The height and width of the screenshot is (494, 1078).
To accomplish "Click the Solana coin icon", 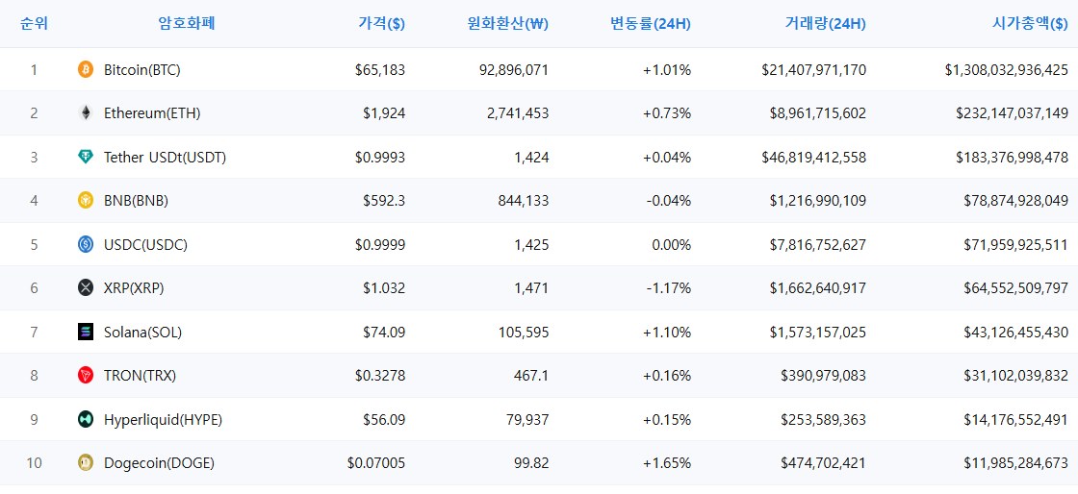I will (86, 333).
